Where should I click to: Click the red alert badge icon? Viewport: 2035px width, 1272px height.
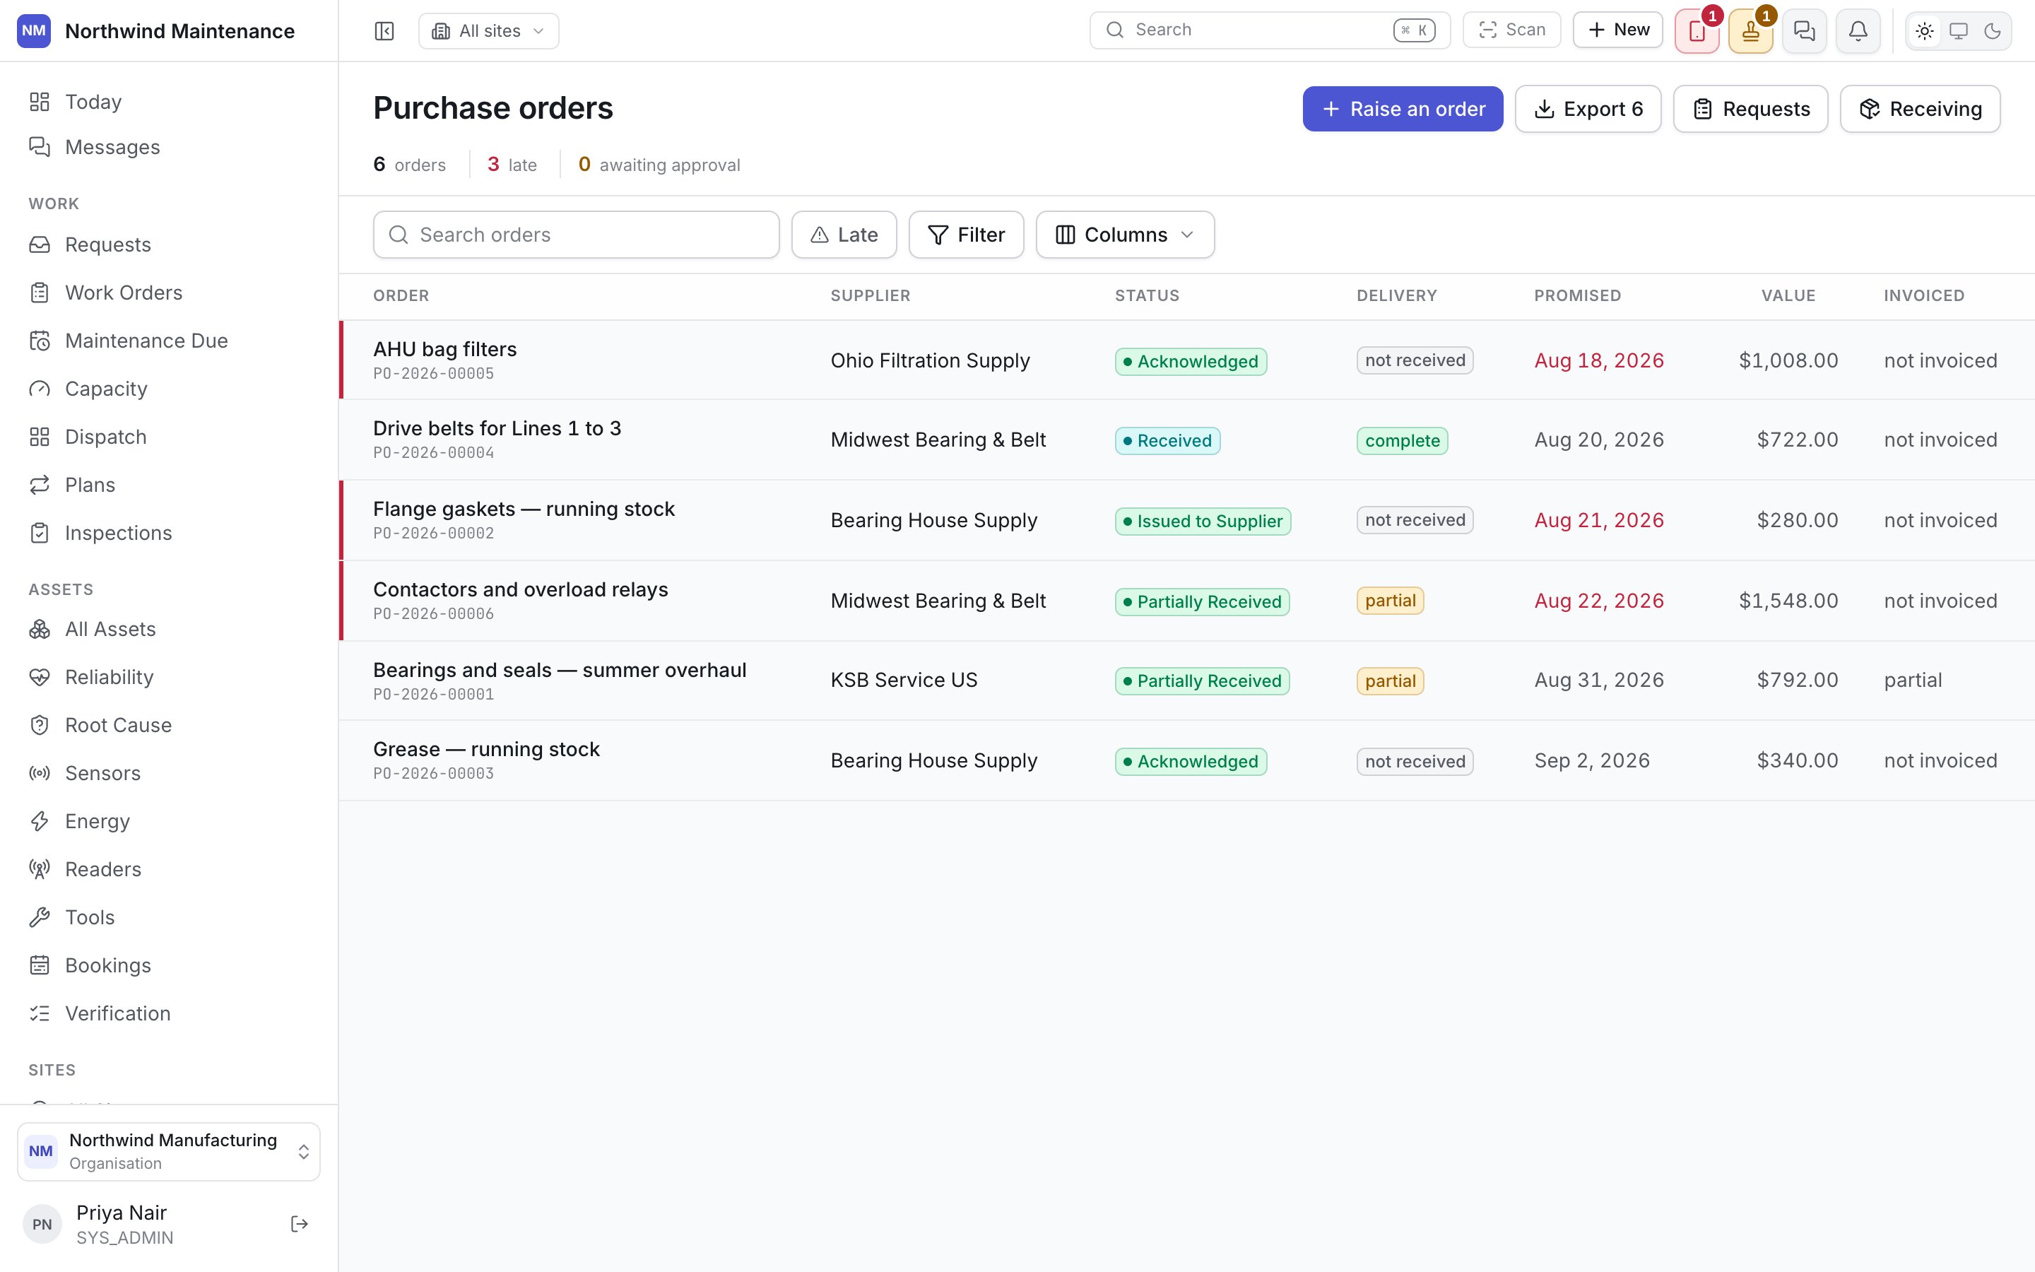click(x=1697, y=31)
